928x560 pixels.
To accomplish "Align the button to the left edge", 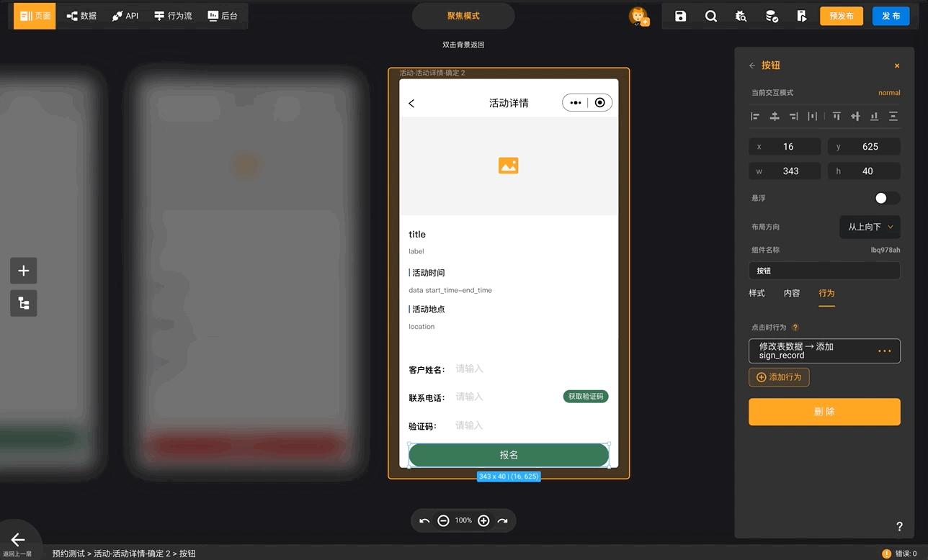I will click(755, 116).
